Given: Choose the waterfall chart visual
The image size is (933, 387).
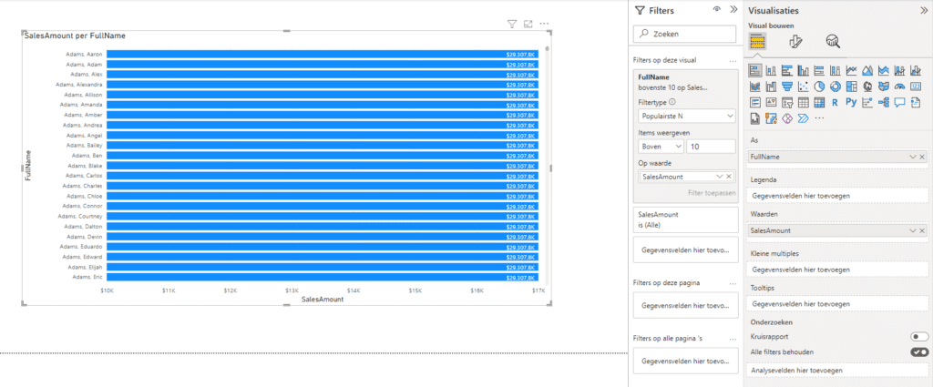Looking at the screenshot, I should coord(771,87).
